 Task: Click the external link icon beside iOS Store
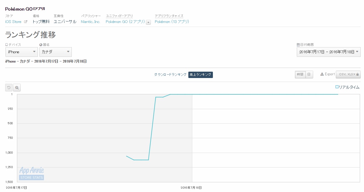26,22
